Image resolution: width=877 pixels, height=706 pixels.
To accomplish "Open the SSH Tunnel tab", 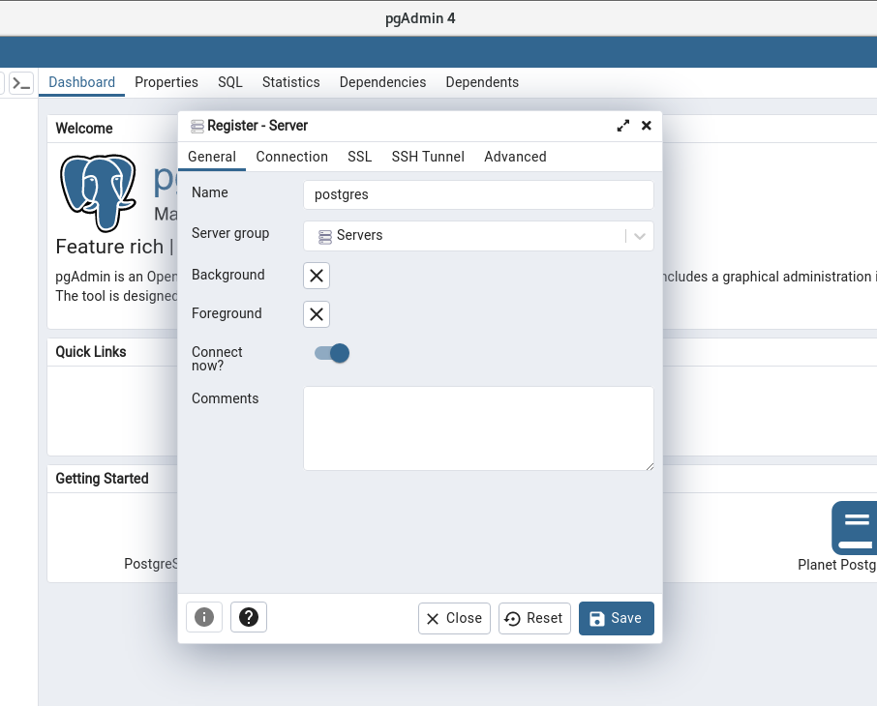I will click(428, 157).
